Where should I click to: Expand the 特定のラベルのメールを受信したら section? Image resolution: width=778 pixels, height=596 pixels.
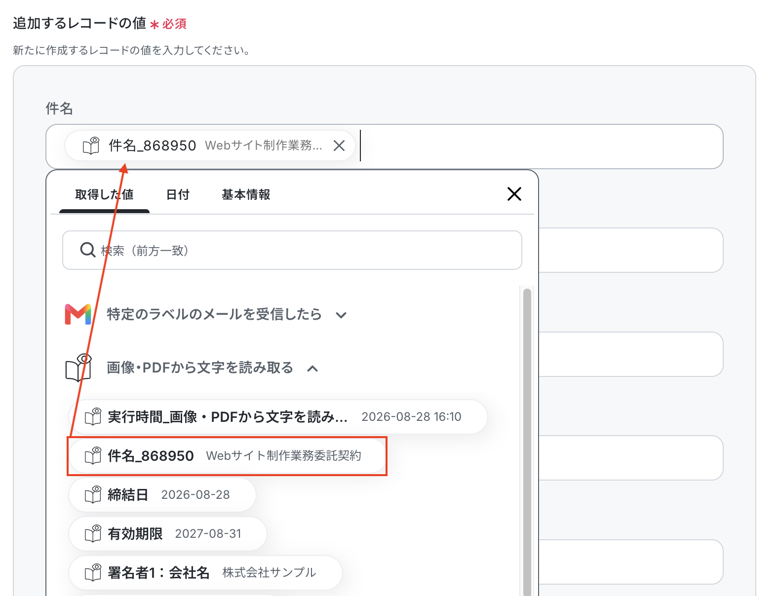click(341, 315)
